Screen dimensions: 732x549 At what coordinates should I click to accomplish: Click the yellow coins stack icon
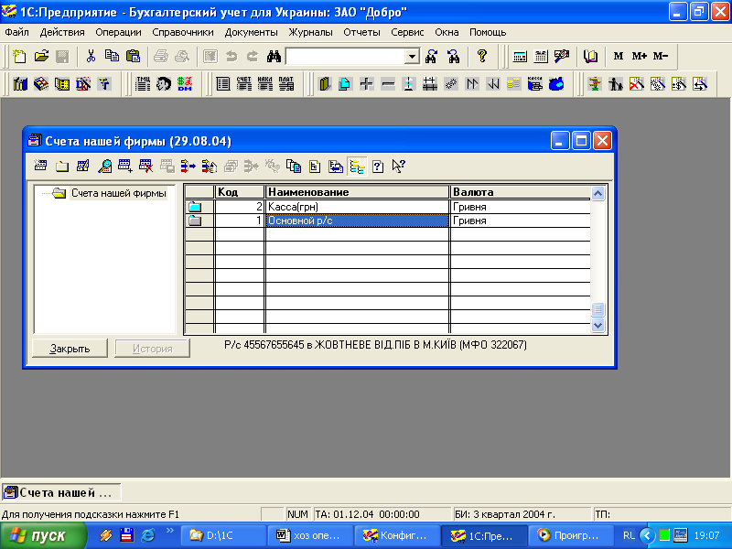coord(513,84)
